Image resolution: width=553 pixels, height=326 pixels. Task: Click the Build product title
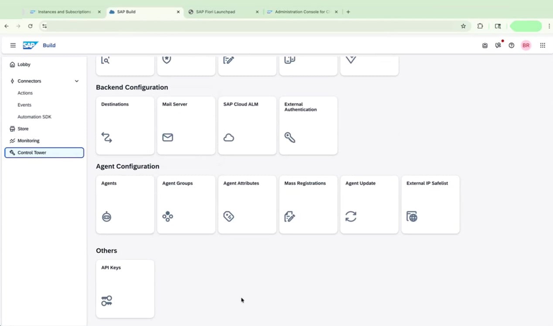49,45
